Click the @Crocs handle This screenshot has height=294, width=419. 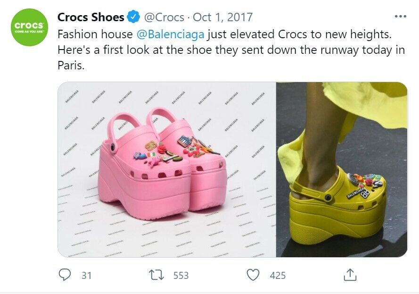[164, 17]
